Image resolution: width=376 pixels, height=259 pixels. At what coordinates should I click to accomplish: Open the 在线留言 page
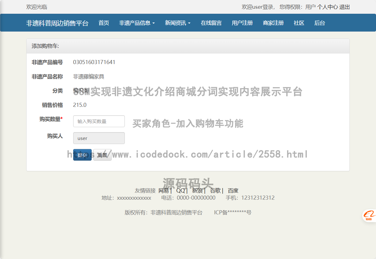click(211, 23)
